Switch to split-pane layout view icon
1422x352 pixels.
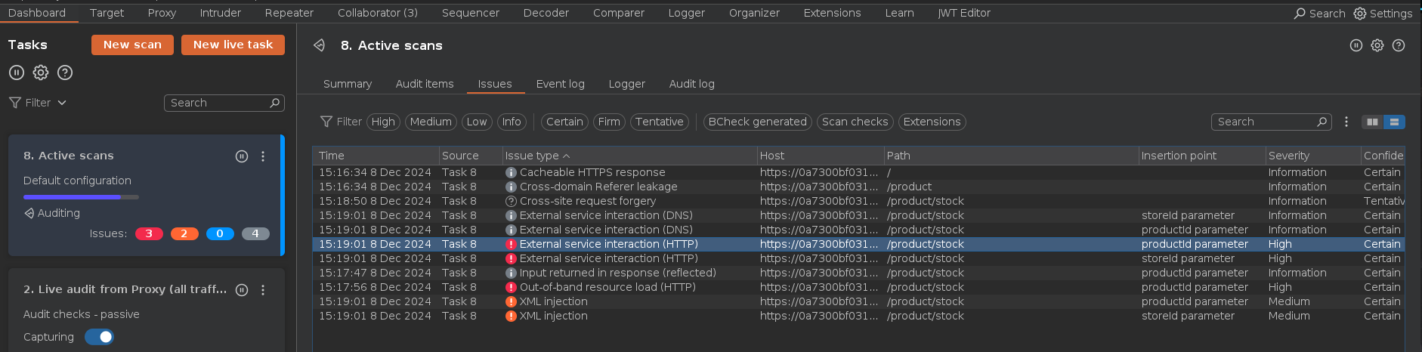tap(1372, 122)
